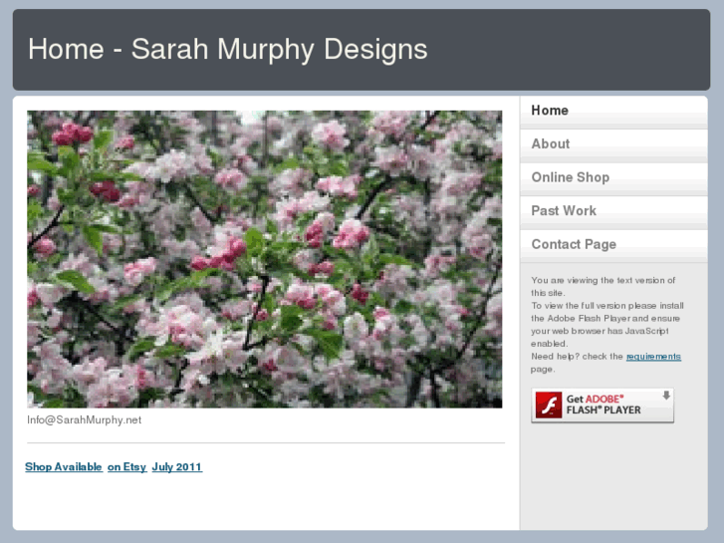Follow the on Etsy link
724x543 pixels.
point(127,466)
